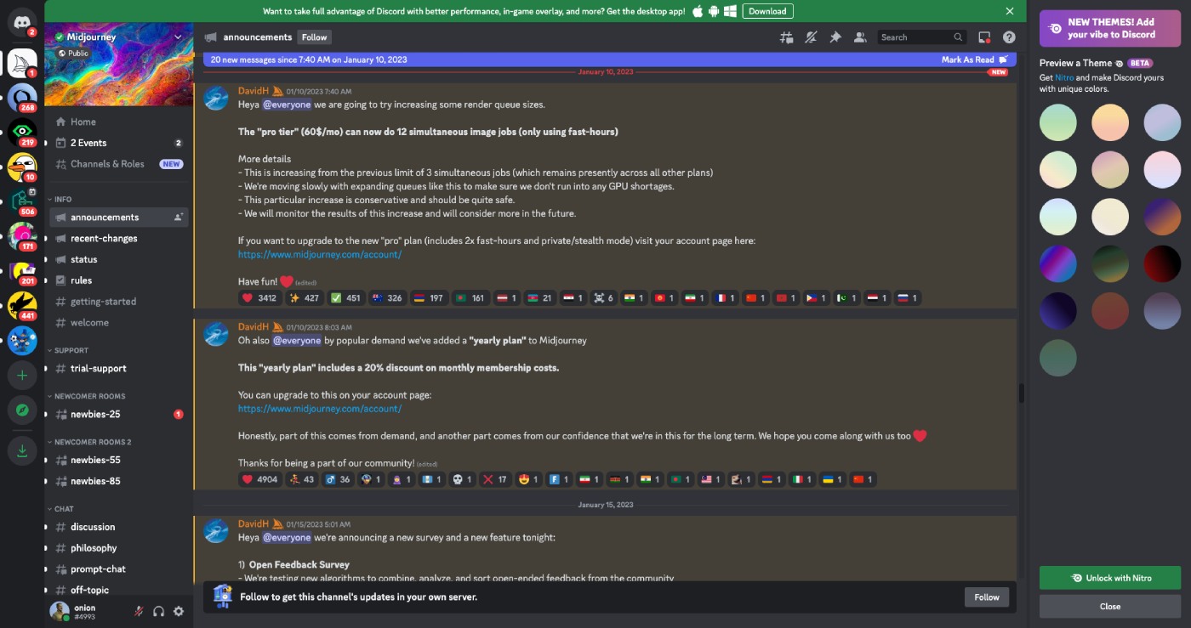Image resolution: width=1191 pixels, height=628 pixels.
Task: Select the solid cream theme swatch
Action: click(x=1110, y=217)
